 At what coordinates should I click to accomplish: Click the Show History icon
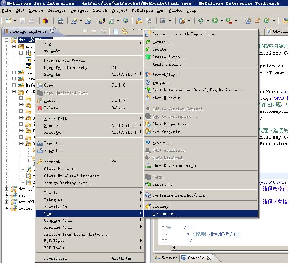148,98
